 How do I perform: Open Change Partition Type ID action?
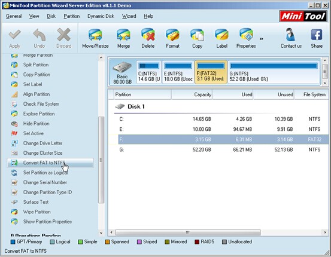pos(47,192)
